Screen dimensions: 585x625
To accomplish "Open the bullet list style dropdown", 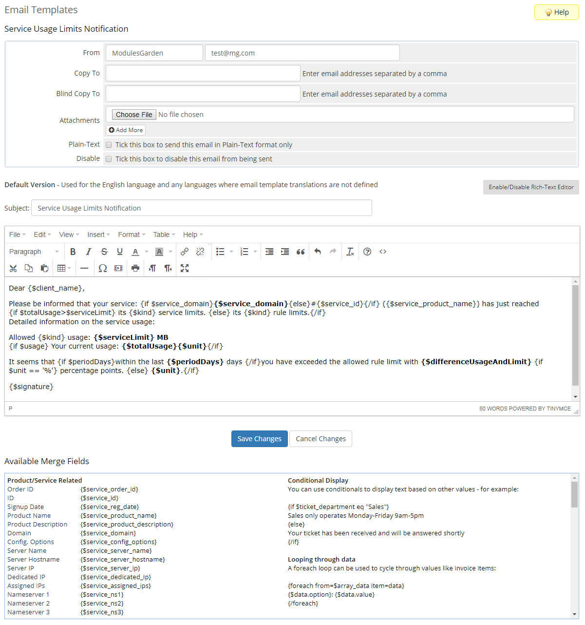I will pyautogui.click(x=231, y=252).
